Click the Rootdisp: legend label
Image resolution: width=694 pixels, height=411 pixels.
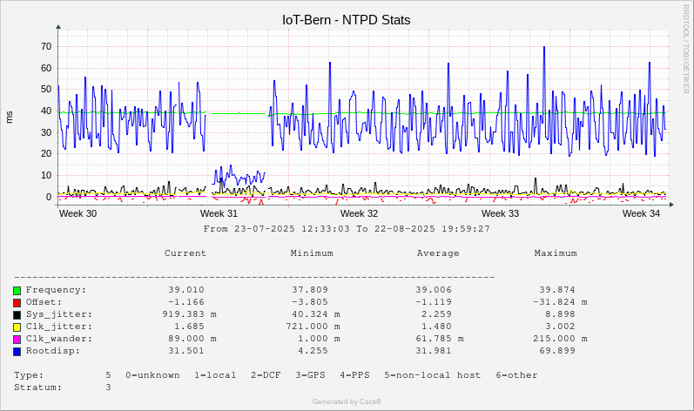tap(53, 351)
